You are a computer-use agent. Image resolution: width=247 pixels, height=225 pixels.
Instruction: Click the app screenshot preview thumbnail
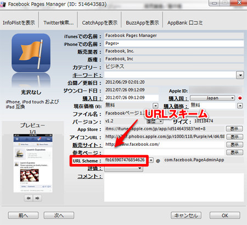(x=33, y=163)
